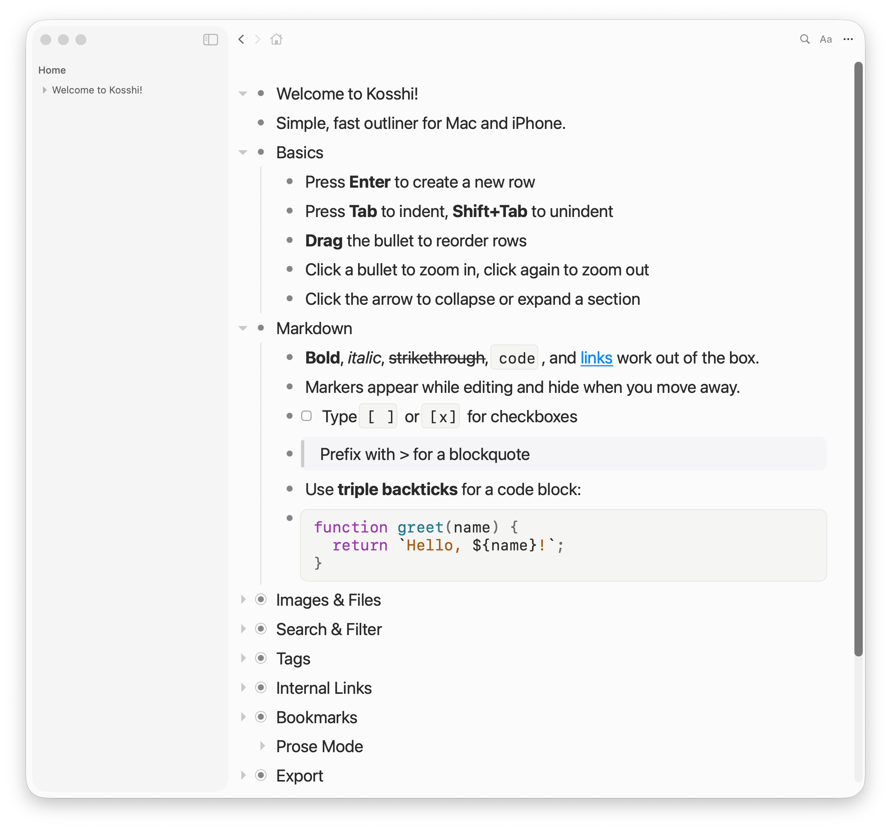Expand Welcome to Kosshi! in sidebar
891x830 pixels.
(x=44, y=90)
